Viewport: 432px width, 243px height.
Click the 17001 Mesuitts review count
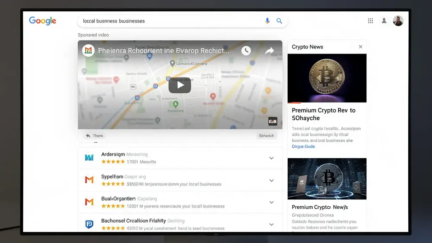pyautogui.click(x=141, y=162)
